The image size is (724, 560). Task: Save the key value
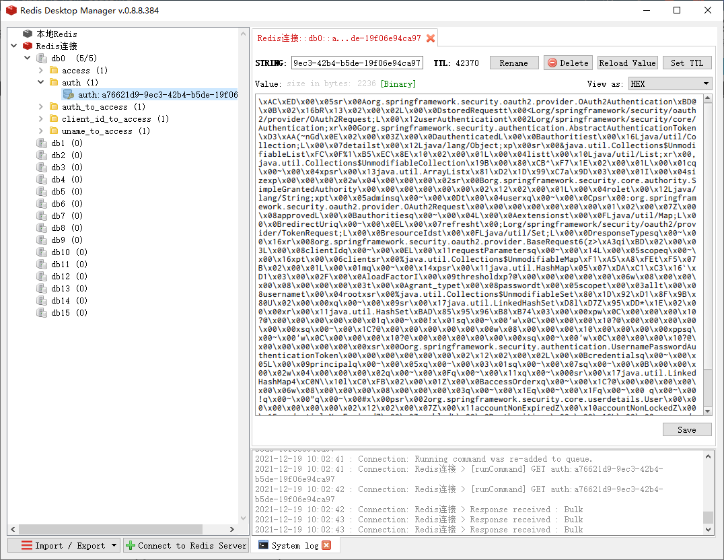(x=686, y=429)
